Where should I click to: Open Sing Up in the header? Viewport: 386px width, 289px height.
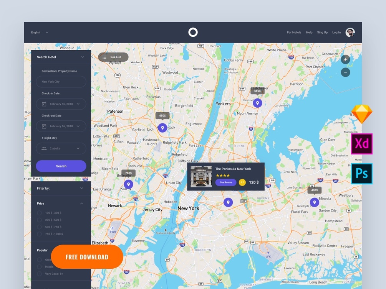click(322, 33)
